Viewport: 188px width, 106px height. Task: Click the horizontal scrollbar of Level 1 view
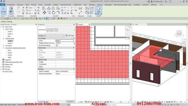click(x=121, y=102)
